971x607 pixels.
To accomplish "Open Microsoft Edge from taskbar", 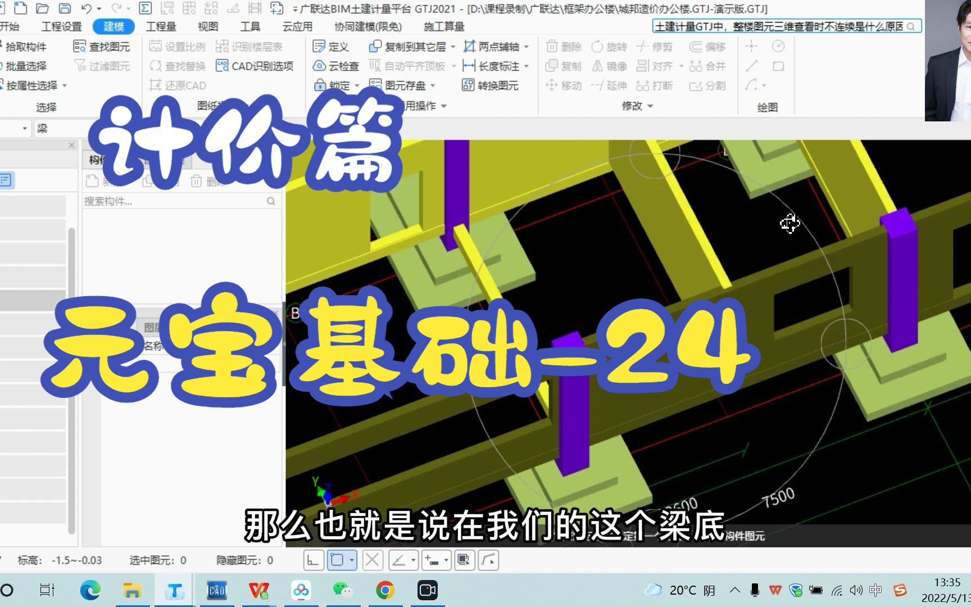I will click(90, 590).
